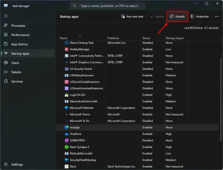
Task: Select the LG Security Guard name
Action: (x=81, y=69)
